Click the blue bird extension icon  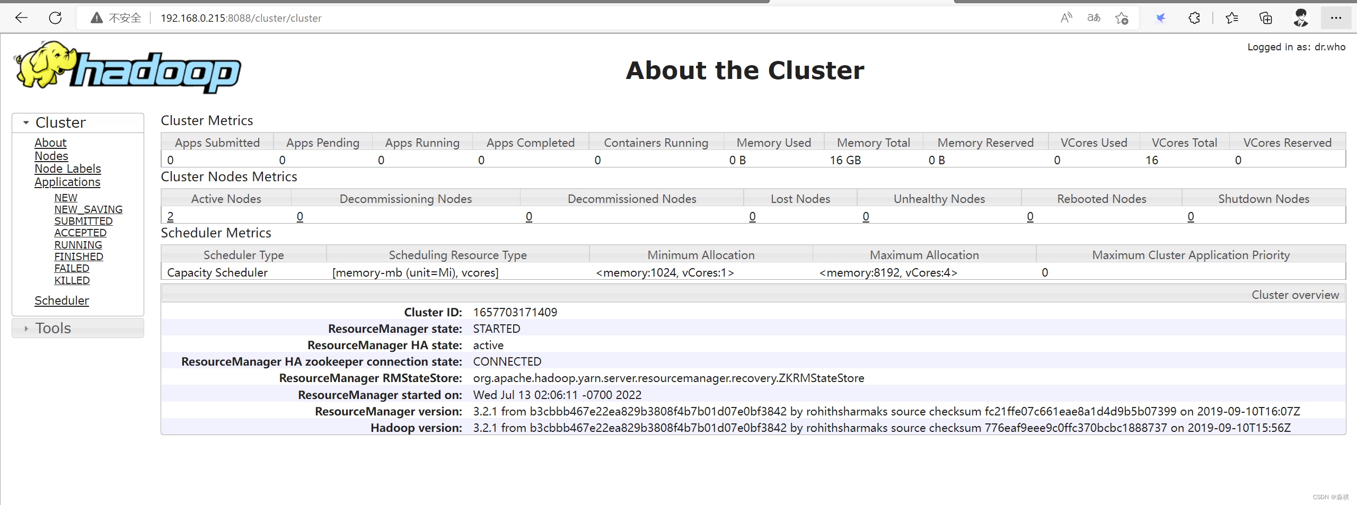pyautogui.click(x=1160, y=18)
